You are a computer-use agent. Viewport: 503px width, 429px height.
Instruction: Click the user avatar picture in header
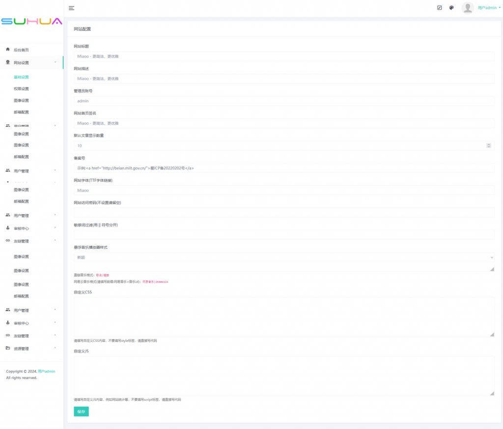pyautogui.click(x=468, y=8)
